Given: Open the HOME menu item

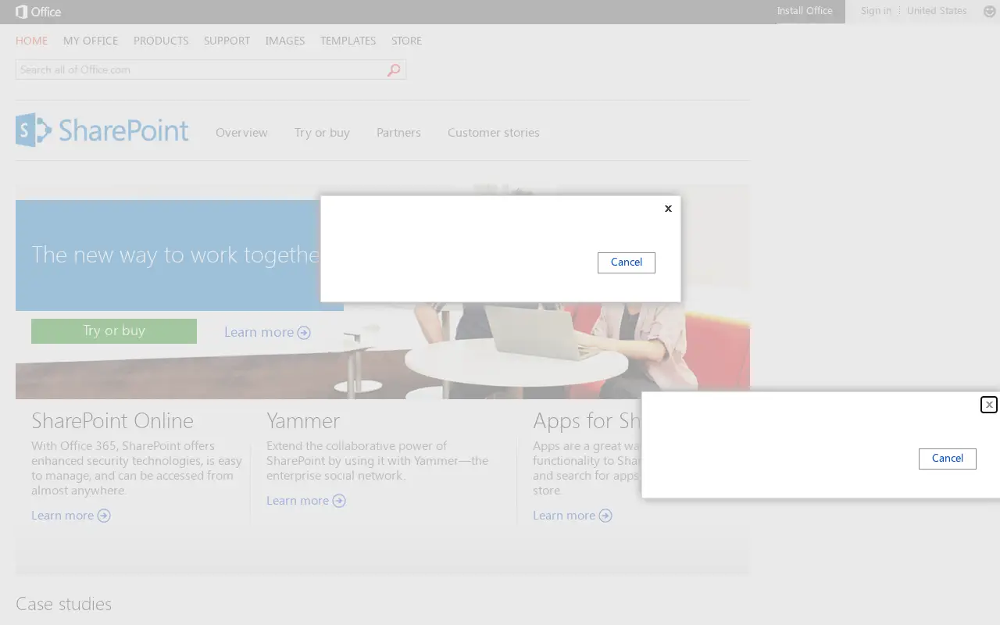Looking at the screenshot, I should point(31,41).
